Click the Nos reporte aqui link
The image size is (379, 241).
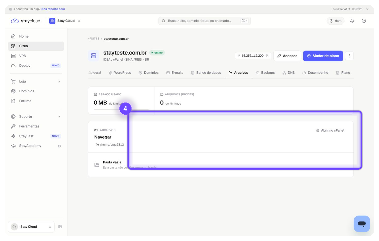coord(53,9)
